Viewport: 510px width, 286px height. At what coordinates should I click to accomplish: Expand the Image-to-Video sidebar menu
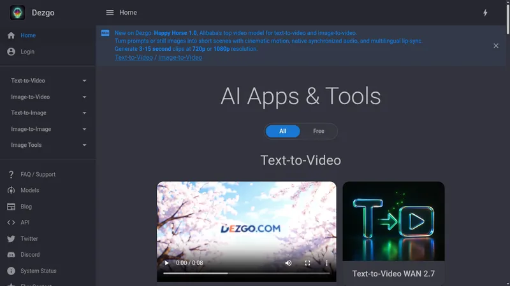pos(48,97)
